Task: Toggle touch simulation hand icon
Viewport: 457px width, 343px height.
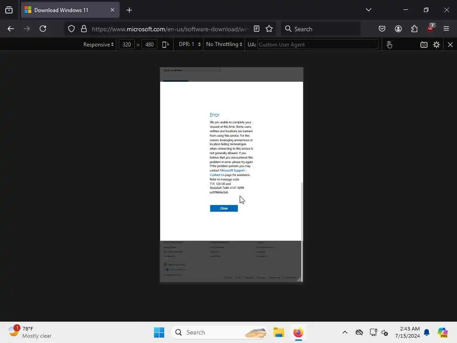Action: tap(389, 45)
